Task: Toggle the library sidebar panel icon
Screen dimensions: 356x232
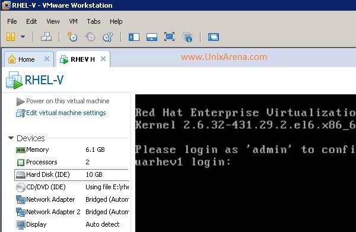Action: [x=134, y=37]
